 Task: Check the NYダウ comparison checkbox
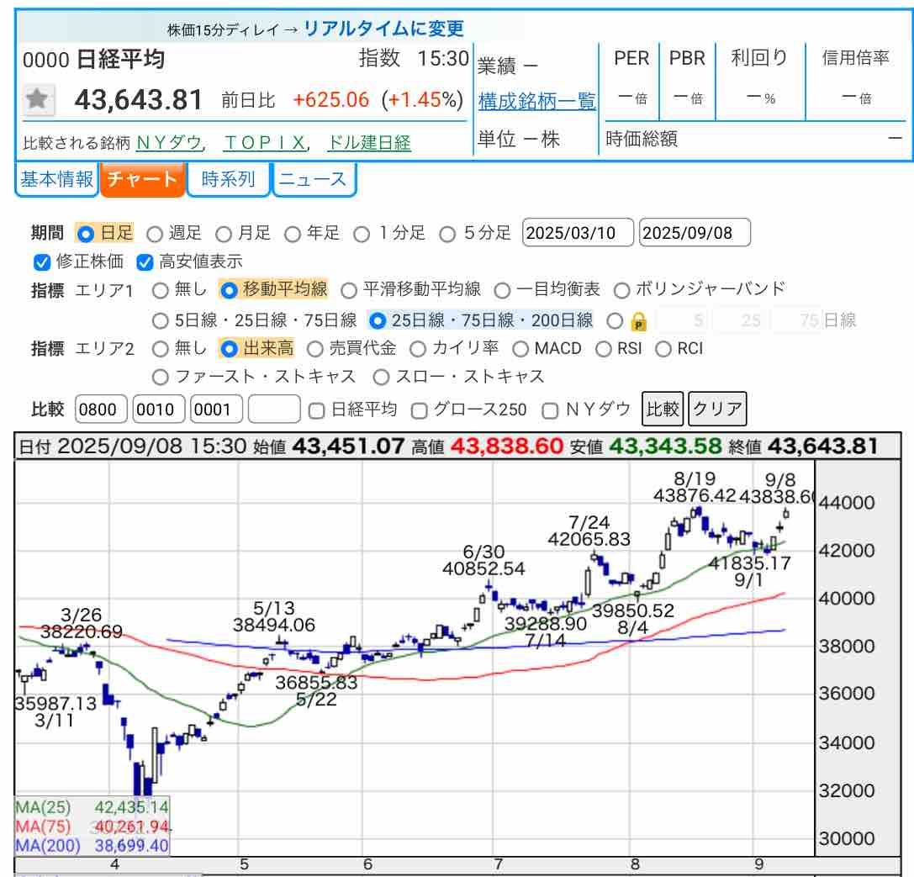(550, 411)
